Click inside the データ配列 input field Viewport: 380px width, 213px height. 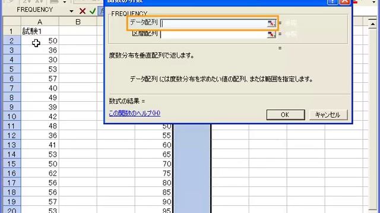tap(214, 23)
